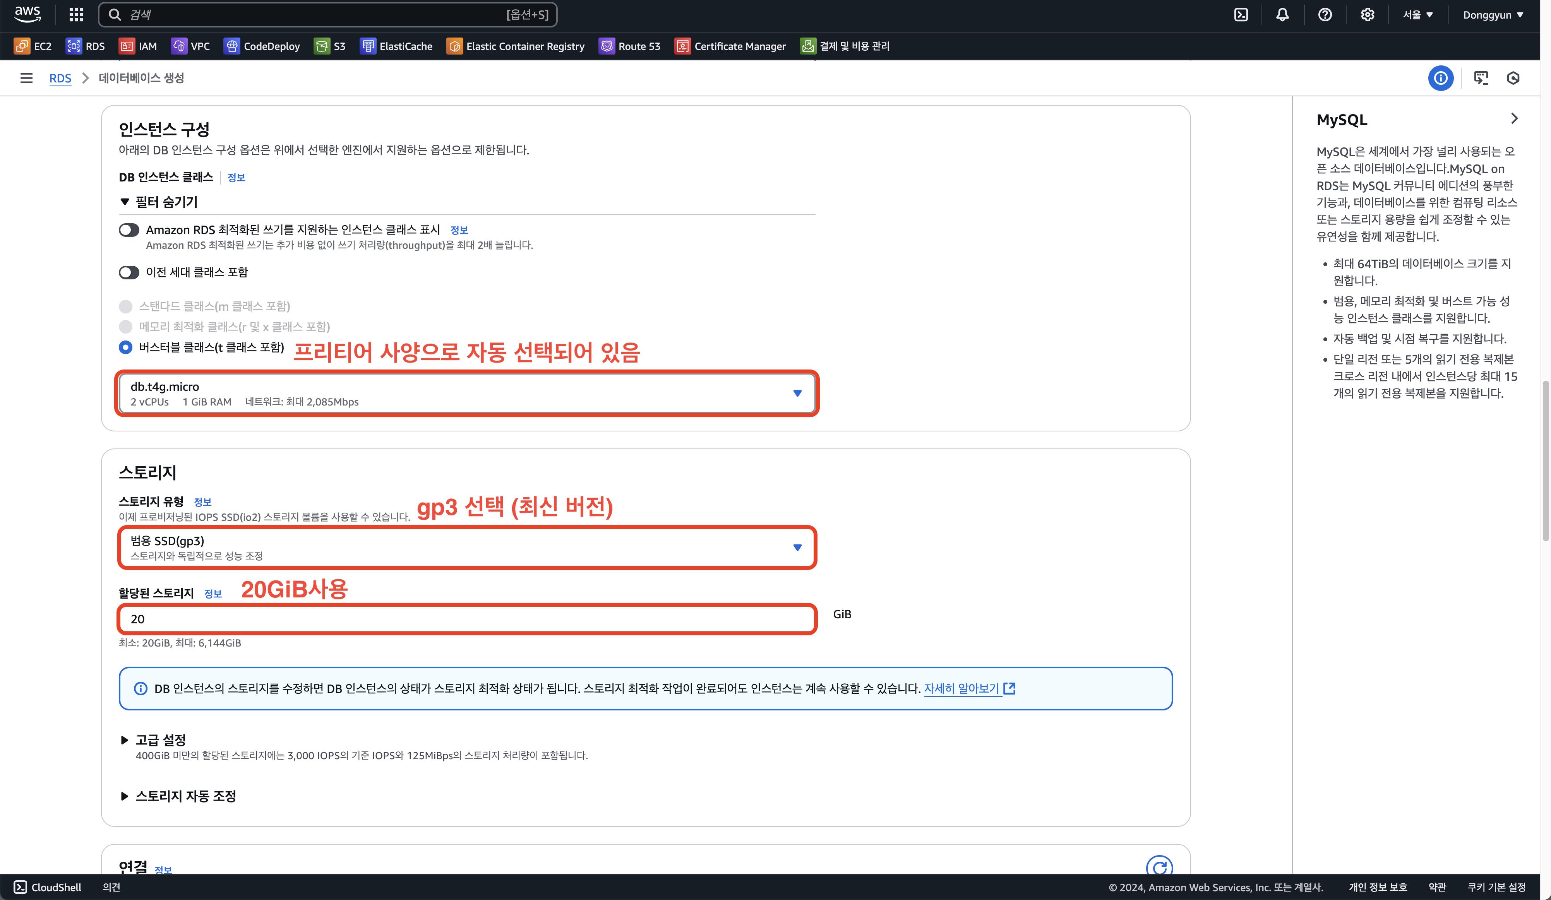Select 스탠다드 클래스 radio button
Screen dimensions: 1551x900
(x=125, y=306)
